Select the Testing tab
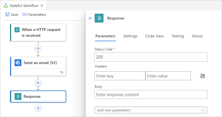The height and width of the screenshot is (117, 222). coord(178,36)
